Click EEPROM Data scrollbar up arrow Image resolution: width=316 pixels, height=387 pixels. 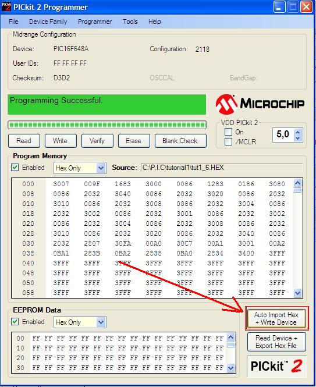pos(231,337)
